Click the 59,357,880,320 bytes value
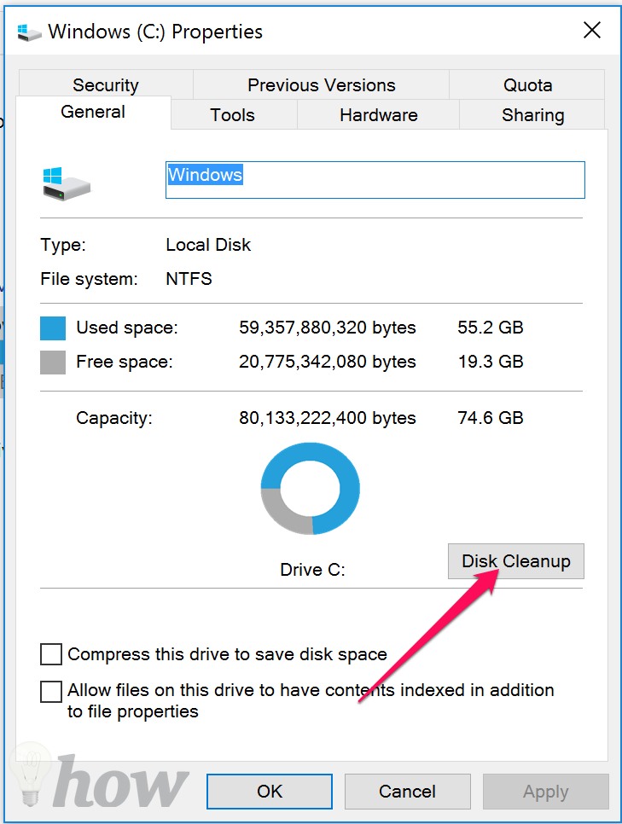This screenshot has width=622, height=824. point(327,328)
